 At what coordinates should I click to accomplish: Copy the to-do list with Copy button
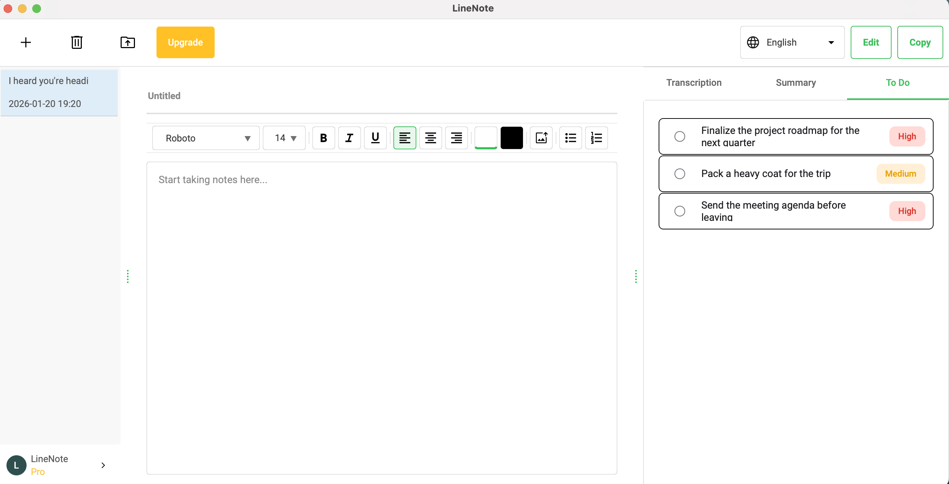(x=920, y=42)
